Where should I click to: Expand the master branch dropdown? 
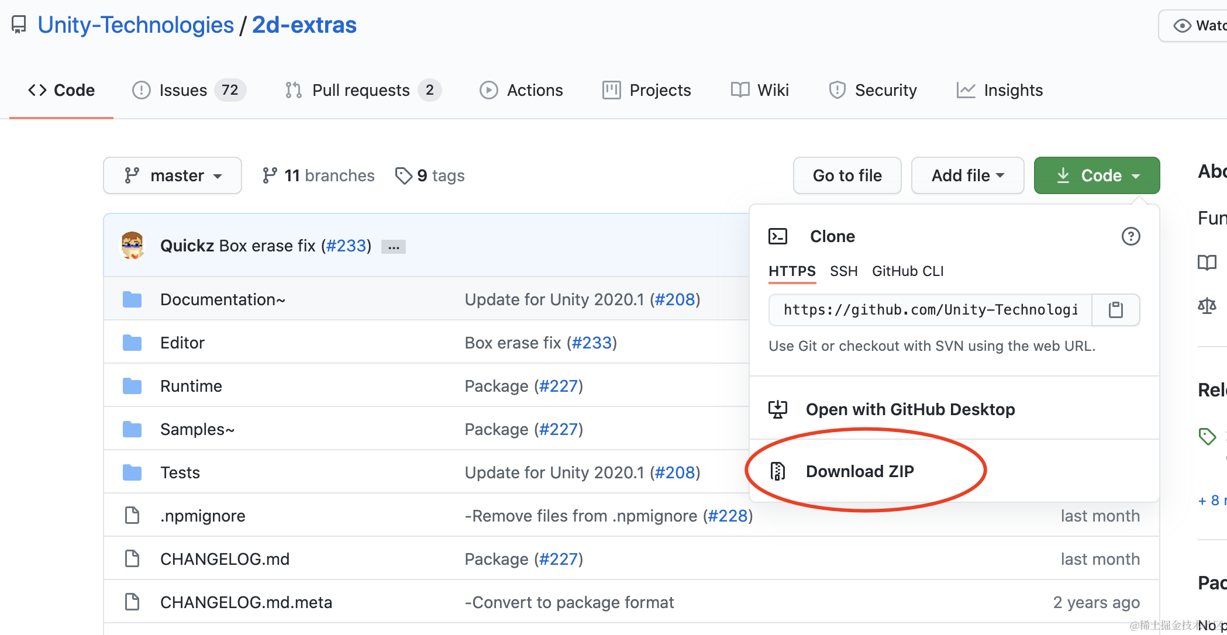pos(173,175)
